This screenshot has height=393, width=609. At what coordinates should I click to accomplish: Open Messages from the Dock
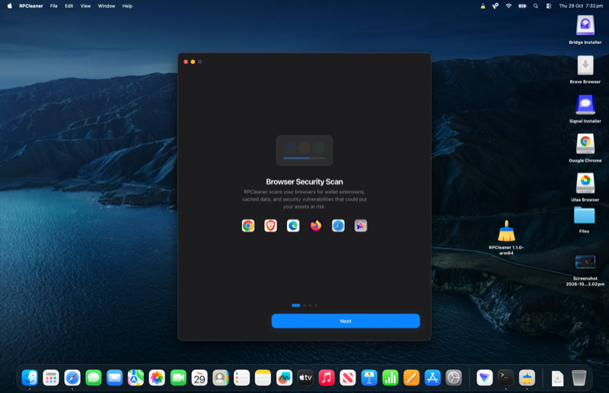click(x=93, y=378)
